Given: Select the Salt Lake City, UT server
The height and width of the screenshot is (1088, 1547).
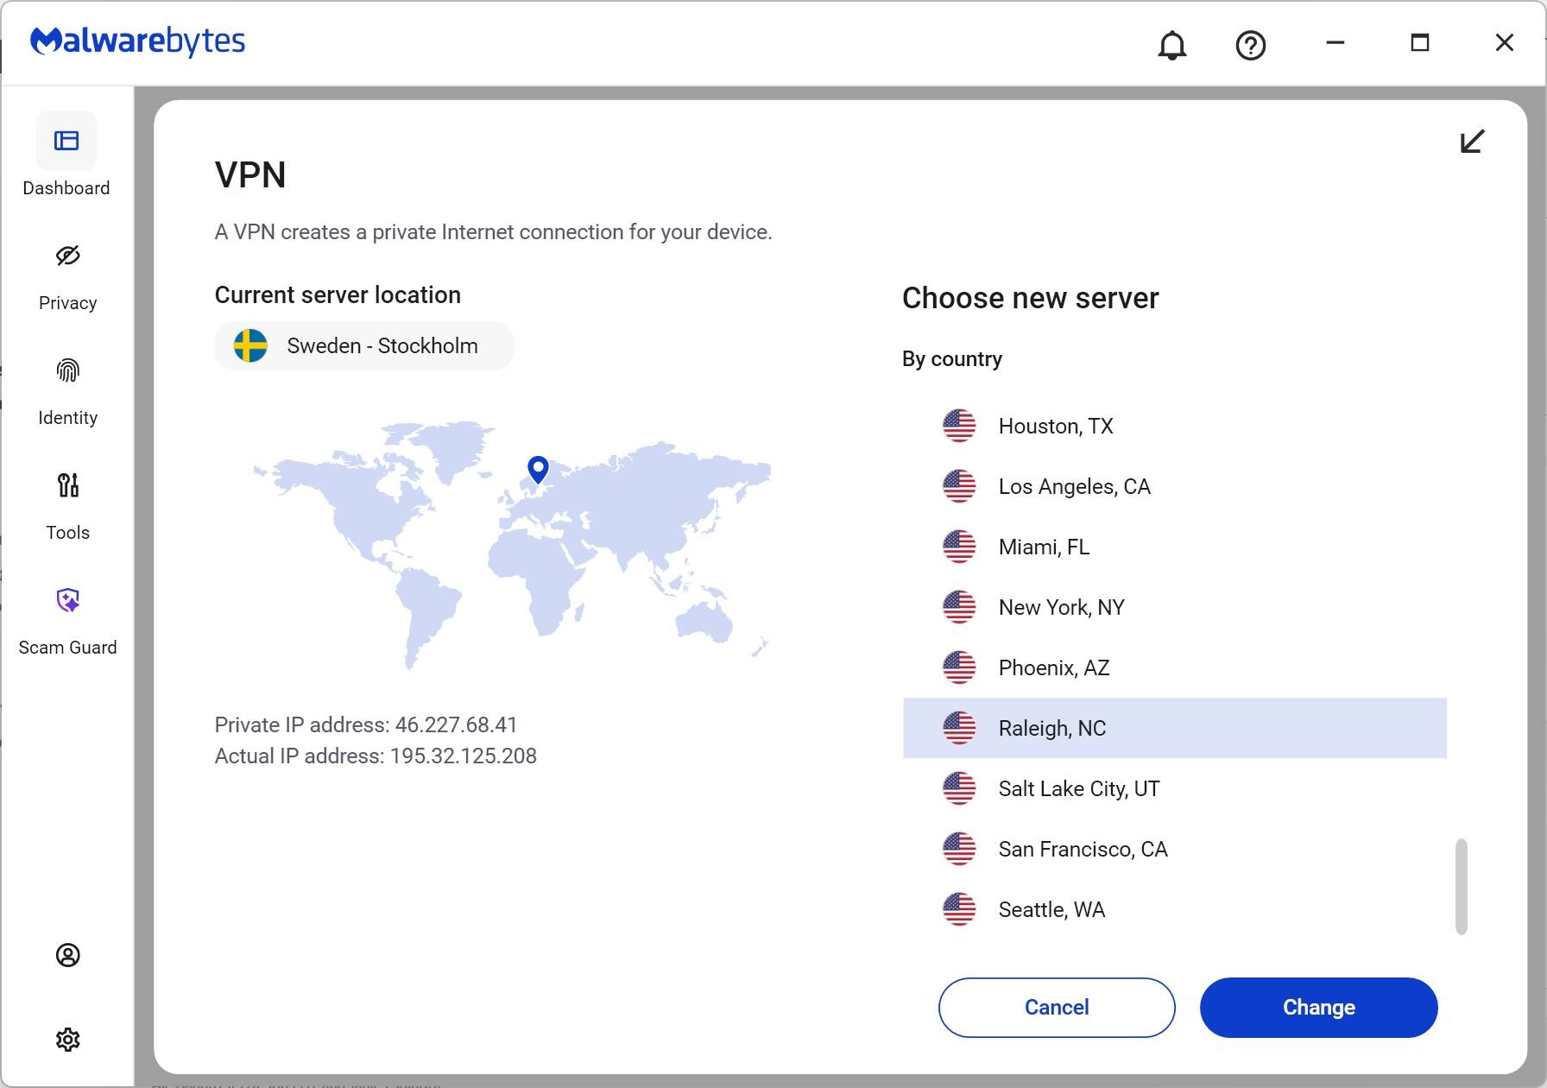Looking at the screenshot, I should (1175, 788).
